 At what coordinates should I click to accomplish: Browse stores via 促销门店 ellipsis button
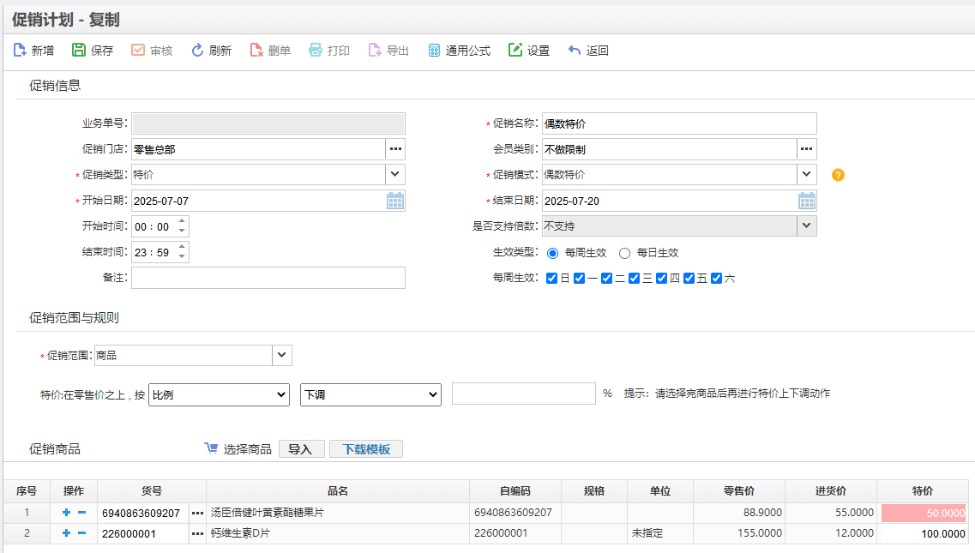[395, 149]
